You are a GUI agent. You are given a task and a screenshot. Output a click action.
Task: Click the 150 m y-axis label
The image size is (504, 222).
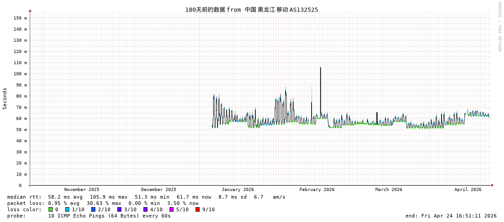20,18
